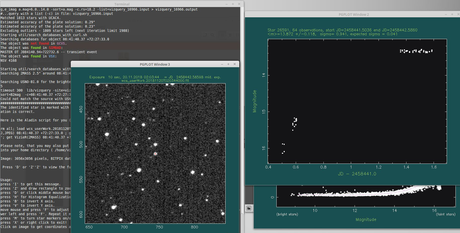
Task: Focus the Terminal via its title bar
Action: click(x=122, y=4)
